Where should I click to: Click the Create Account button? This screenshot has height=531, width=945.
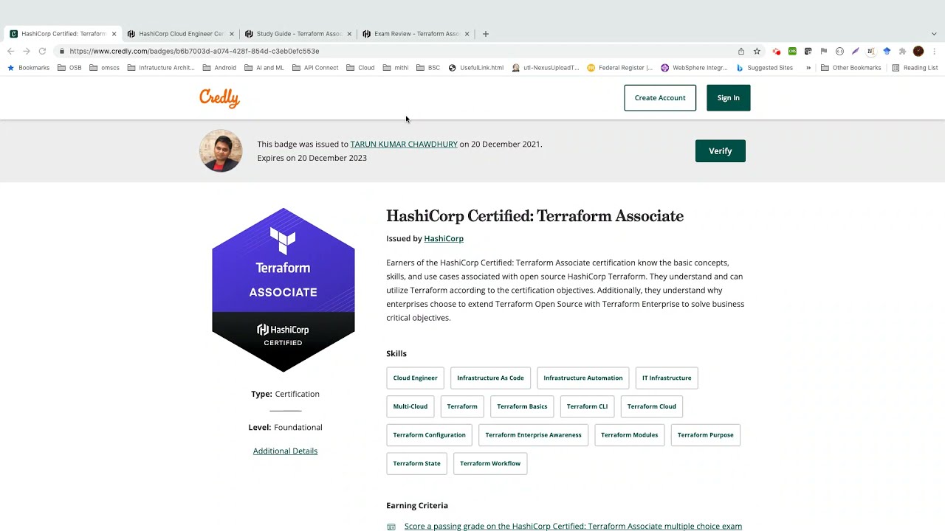pyautogui.click(x=660, y=98)
